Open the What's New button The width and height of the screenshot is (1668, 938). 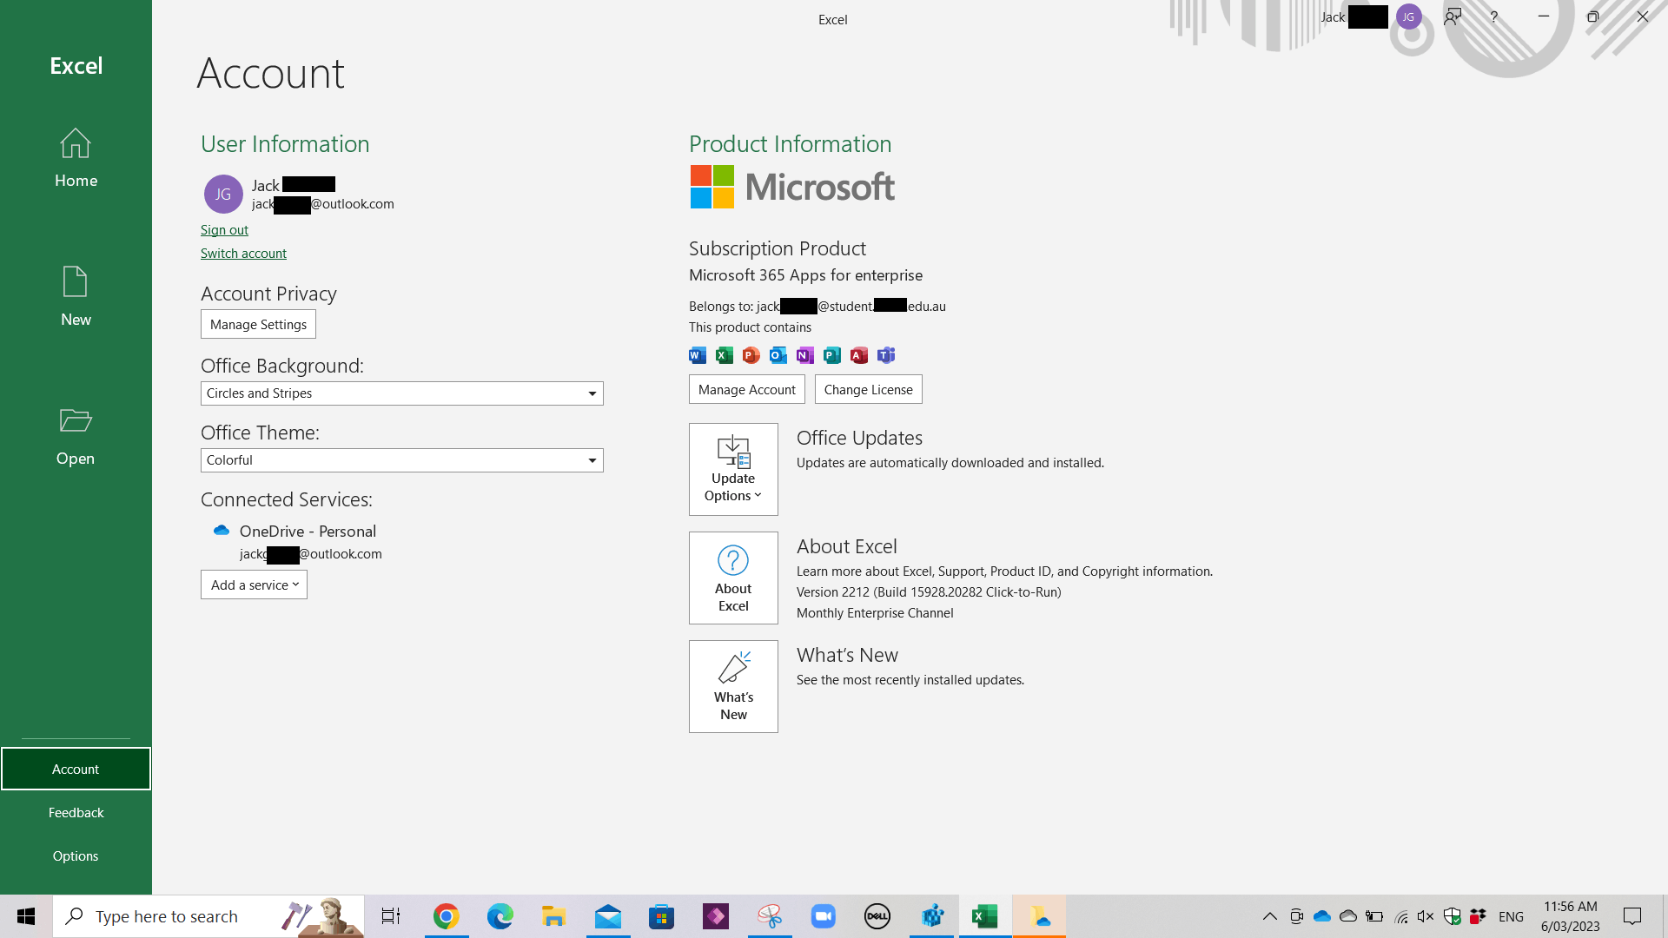[x=733, y=686]
